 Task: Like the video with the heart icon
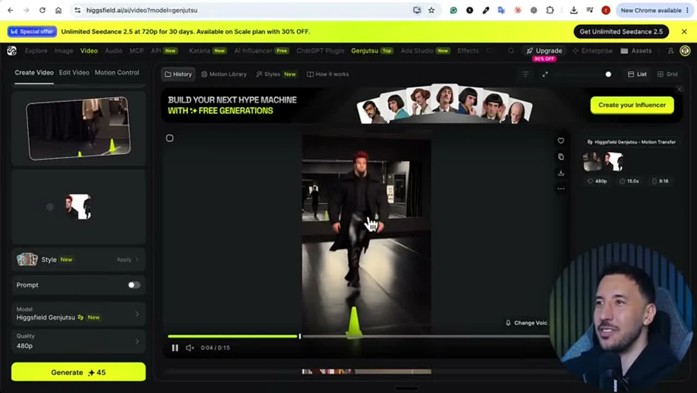tap(561, 140)
